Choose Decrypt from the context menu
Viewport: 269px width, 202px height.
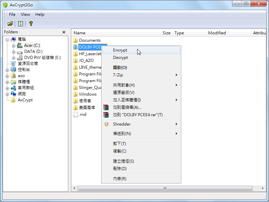[141, 58]
